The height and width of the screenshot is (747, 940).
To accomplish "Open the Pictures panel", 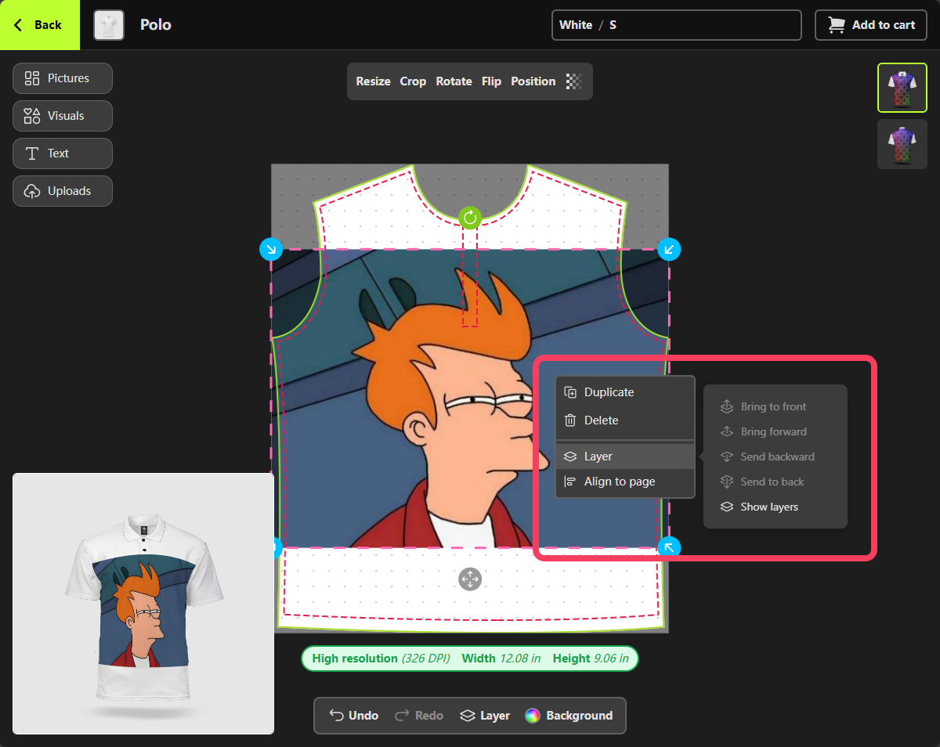I will [x=63, y=78].
